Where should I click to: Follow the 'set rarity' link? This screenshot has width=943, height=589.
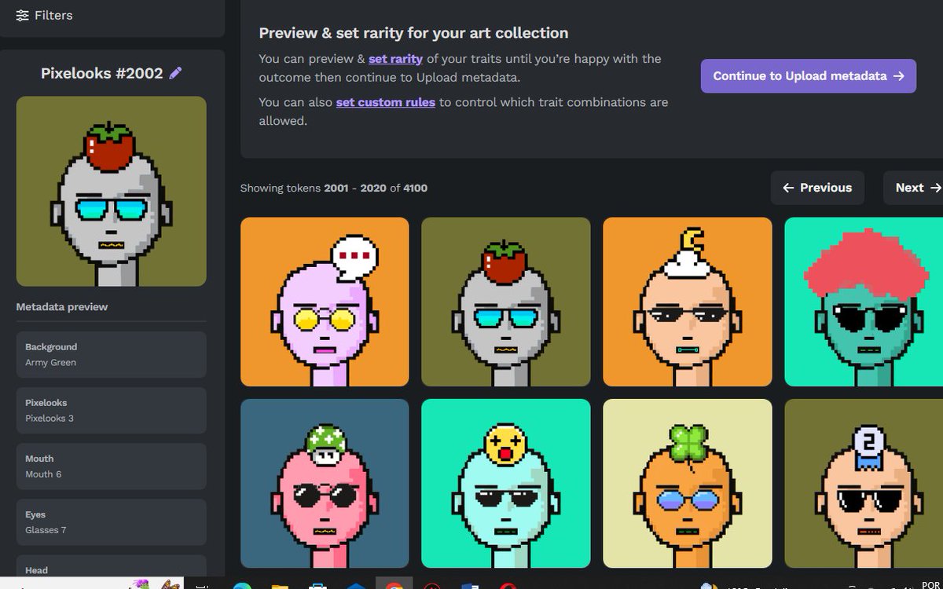point(395,59)
